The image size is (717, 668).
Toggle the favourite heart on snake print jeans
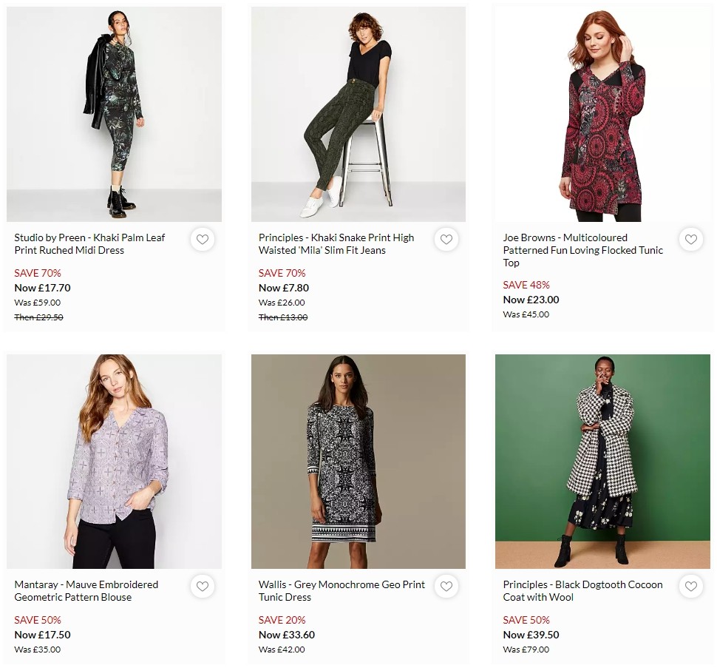click(x=446, y=239)
